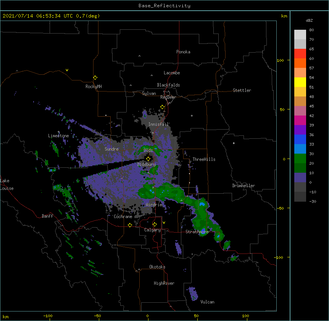Click the Airdrie label
The image size is (329, 321).
pos(154,205)
